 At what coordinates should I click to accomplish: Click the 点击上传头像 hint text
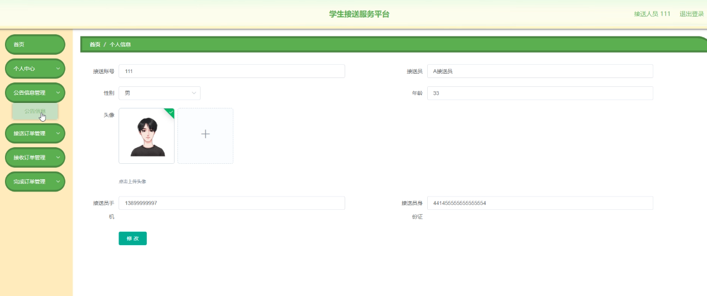point(132,181)
